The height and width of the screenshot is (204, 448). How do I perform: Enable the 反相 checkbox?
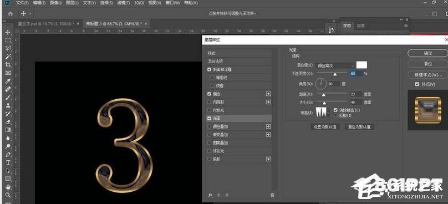(335, 115)
